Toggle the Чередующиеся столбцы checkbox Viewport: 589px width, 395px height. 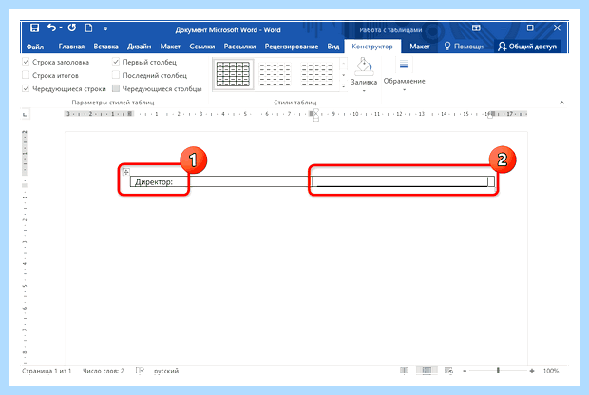116,88
